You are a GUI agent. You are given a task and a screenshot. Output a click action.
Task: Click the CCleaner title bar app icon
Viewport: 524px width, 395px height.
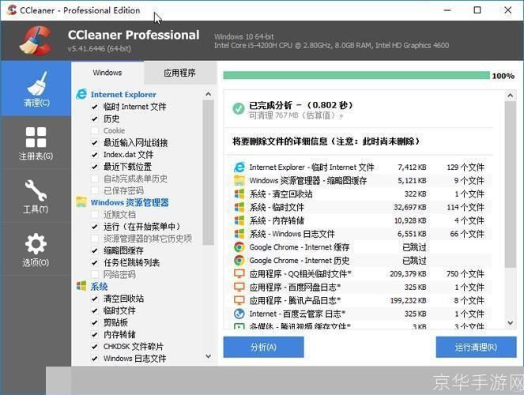[12, 10]
